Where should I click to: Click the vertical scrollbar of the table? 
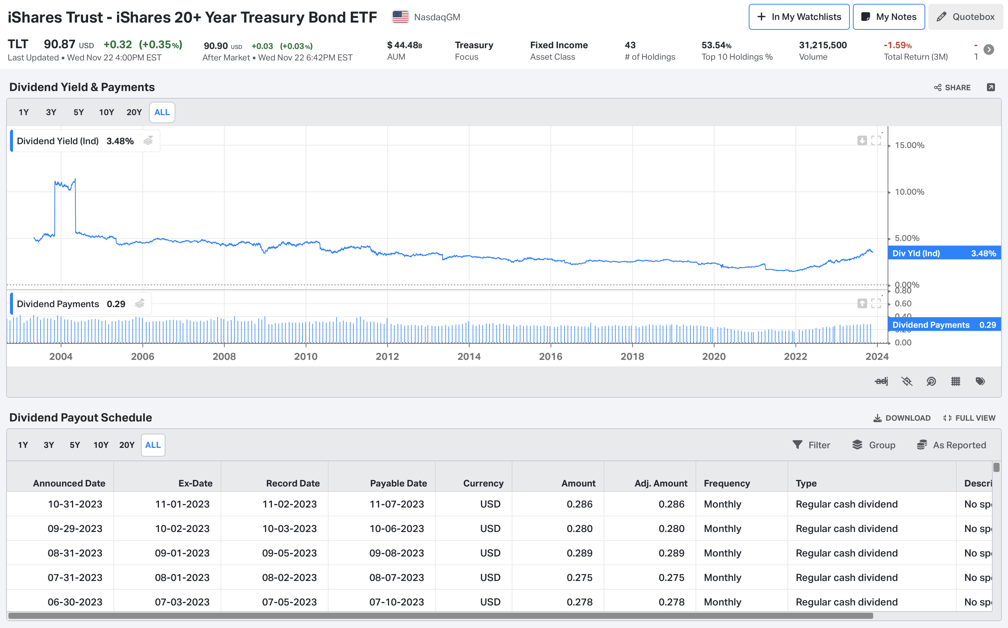point(997,468)
